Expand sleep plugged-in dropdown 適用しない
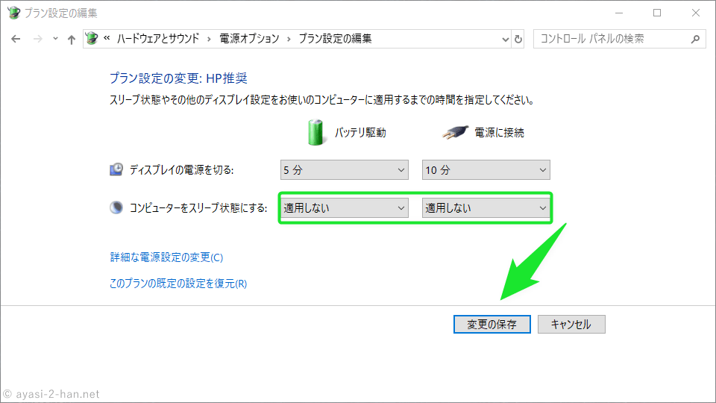The width and height of the screenshot is (716, 403). click(486, 208)
